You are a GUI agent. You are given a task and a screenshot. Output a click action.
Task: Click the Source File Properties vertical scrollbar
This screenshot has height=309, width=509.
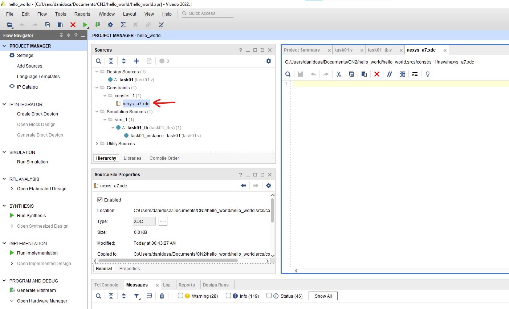click(272, 211)
